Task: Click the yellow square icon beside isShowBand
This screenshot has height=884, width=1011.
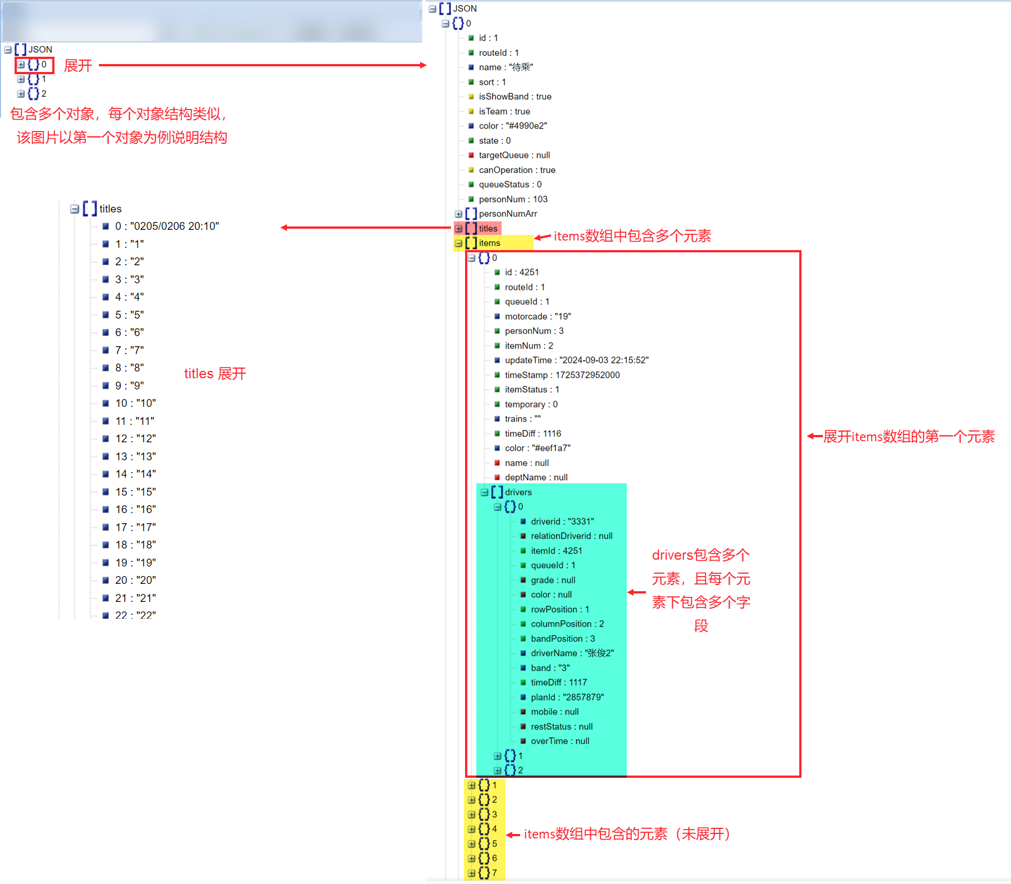Action: click(x=471, y=97)
